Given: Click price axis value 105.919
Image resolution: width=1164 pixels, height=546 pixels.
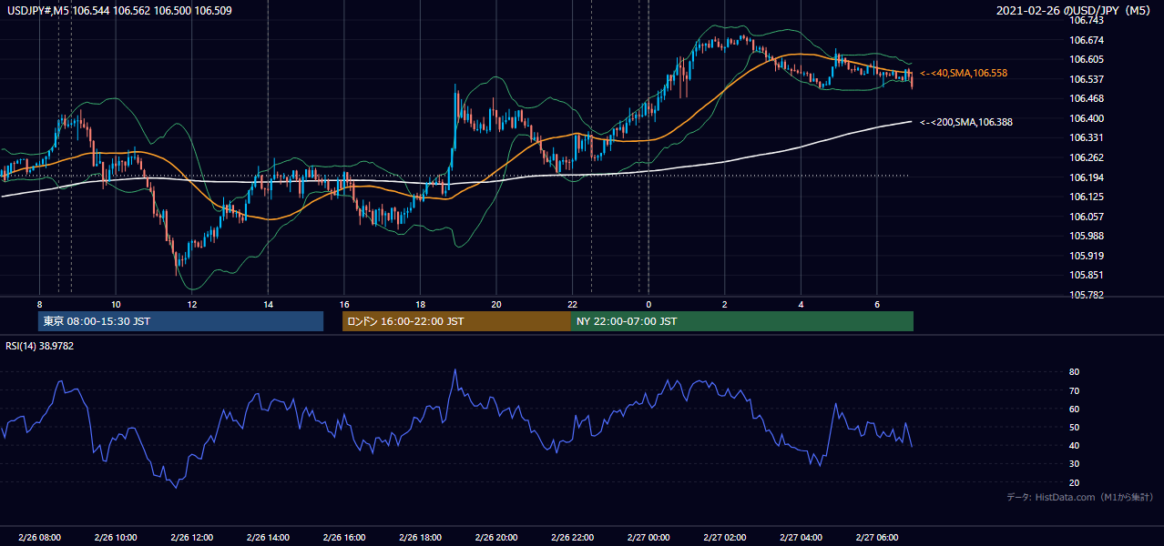Looking at the screenshot, I should click(1087, 256).
